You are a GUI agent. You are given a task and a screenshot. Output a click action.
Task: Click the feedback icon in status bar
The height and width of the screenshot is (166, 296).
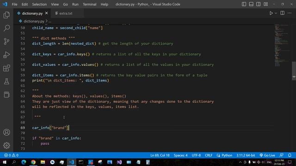[281, 155]
